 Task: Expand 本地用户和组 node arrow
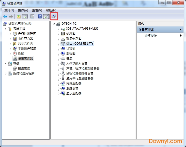click(x=10, y=49)
